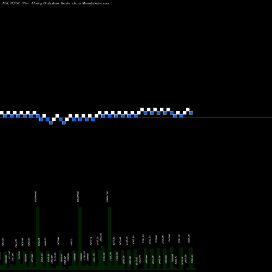272x272 pixels.
Task: Click the NSE TCFSL Renko chart title text
Action: 55,3
